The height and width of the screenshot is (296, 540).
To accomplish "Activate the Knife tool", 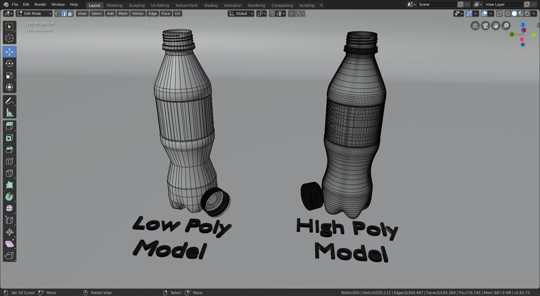I will click(x=9, y=173).
